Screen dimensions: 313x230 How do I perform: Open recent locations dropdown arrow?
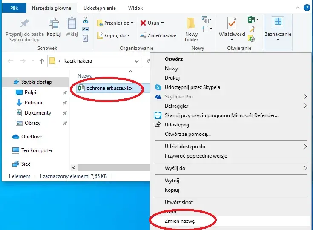tap(33, 61)
